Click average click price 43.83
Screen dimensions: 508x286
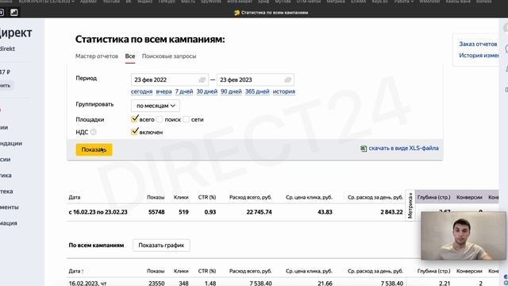coord(325,212)
